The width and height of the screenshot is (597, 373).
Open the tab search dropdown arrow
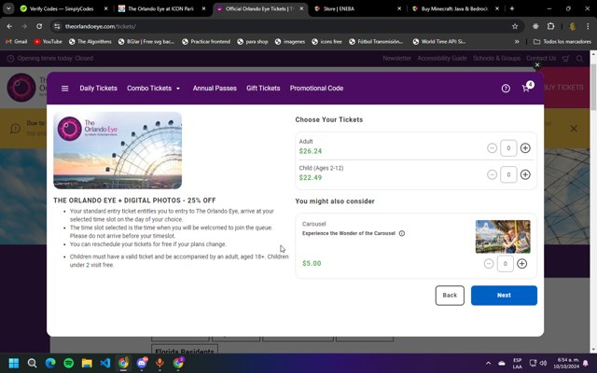click(x=8, y=8)
